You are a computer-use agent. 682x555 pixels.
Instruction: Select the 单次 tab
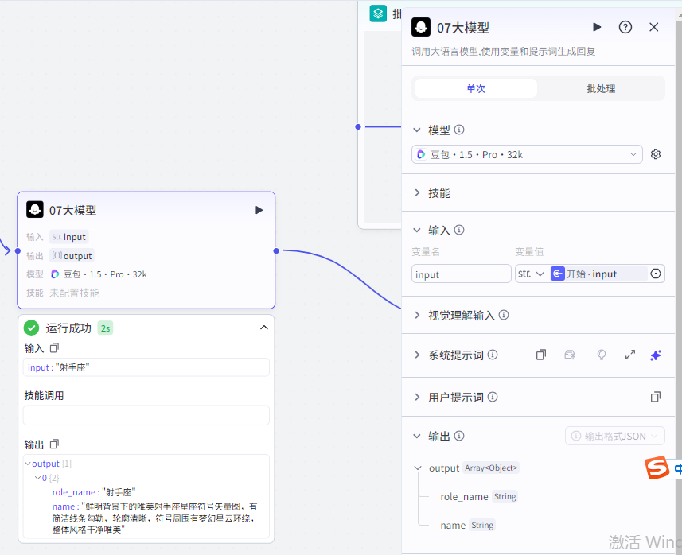coord(475,88)
